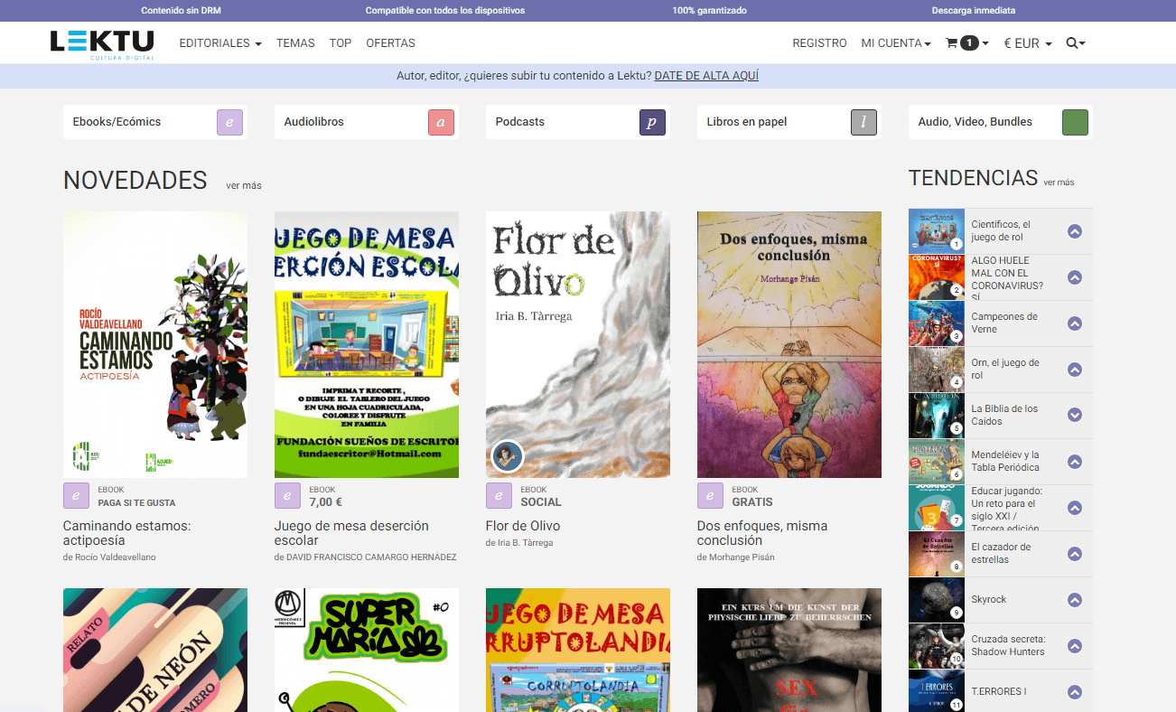Open the Caminando Estamos book cover
The height and width of the screenshot is (712, 1176).
pyautogui.click(x=155, y=344)
